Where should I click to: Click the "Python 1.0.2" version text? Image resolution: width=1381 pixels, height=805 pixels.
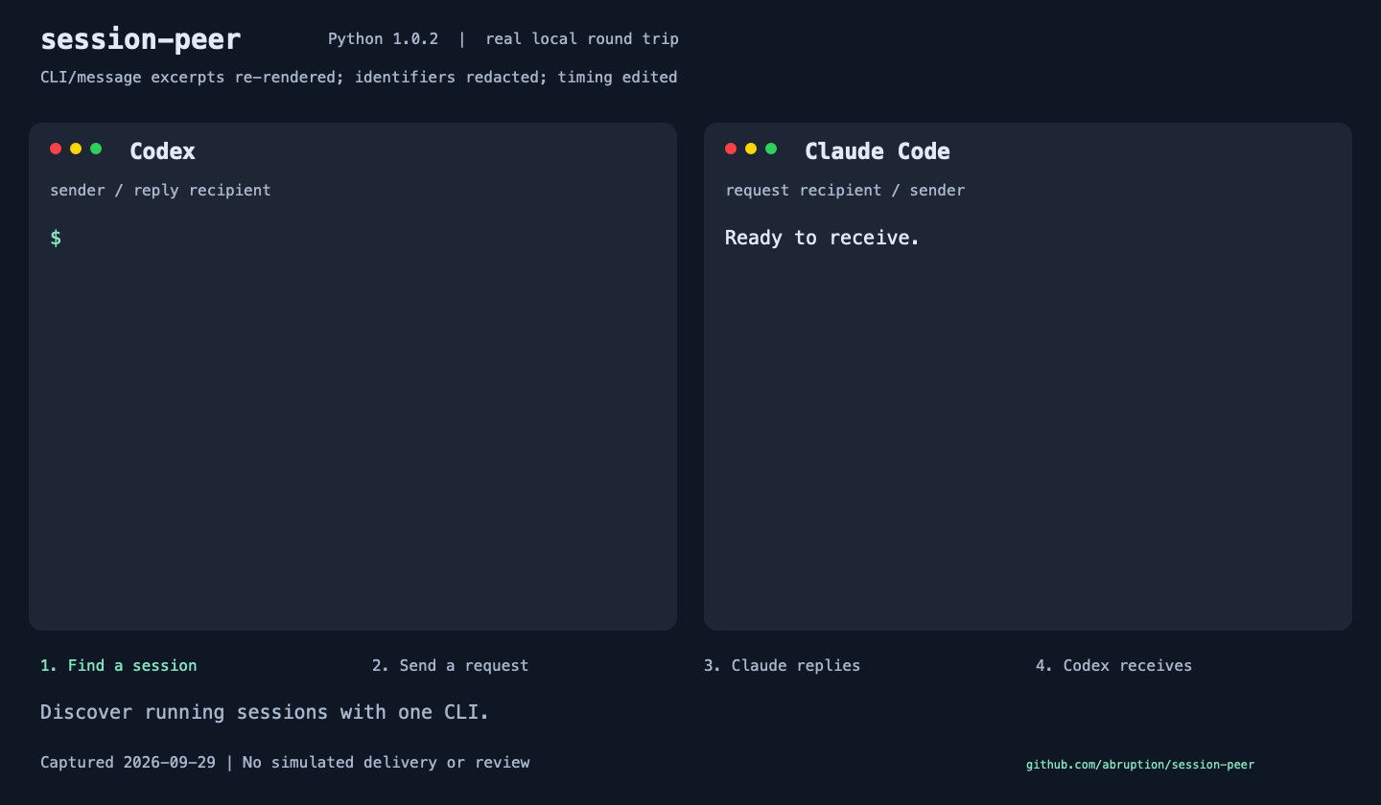pyautogui.click(x=384, y=39)
